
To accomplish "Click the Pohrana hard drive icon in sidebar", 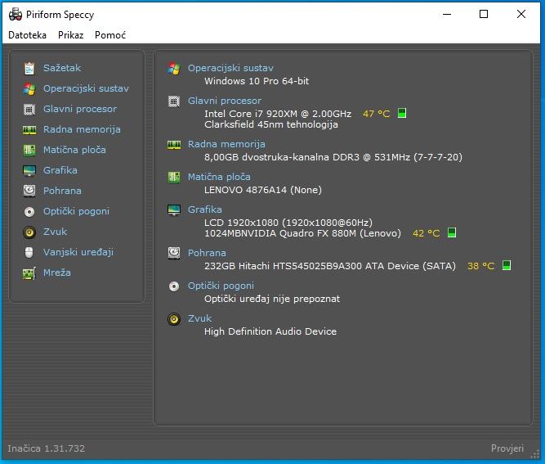I will (29, 191).
